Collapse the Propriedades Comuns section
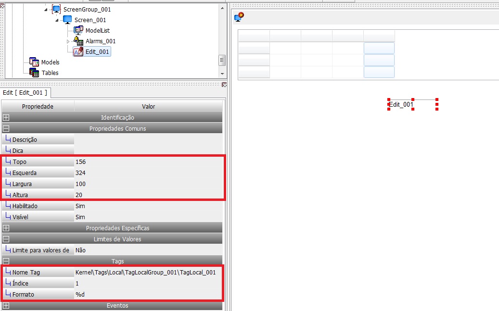This screenshot has height=311, width=499. 6,128
